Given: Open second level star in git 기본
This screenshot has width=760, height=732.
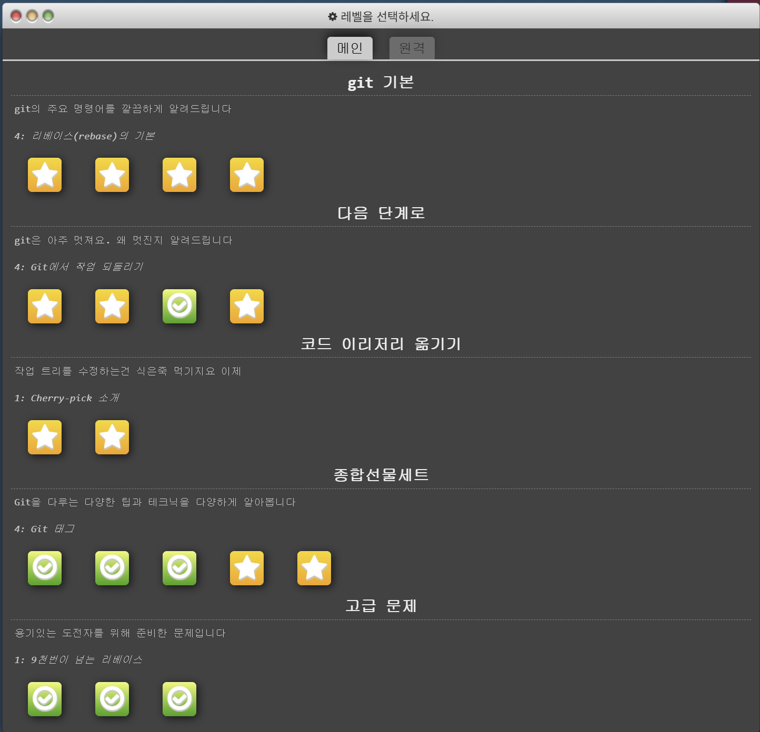Looking at the screenshot, I should 112,175.
